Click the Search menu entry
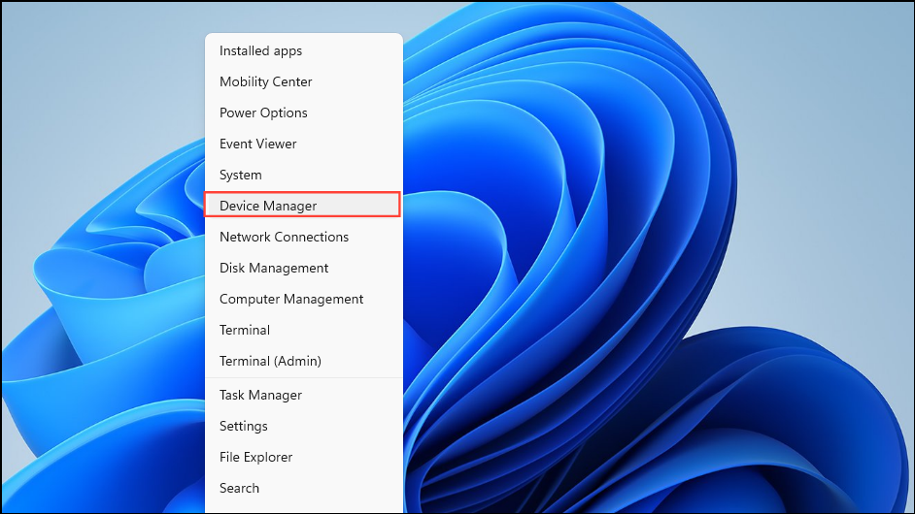915x514 pixels. [x=303, y=488]
